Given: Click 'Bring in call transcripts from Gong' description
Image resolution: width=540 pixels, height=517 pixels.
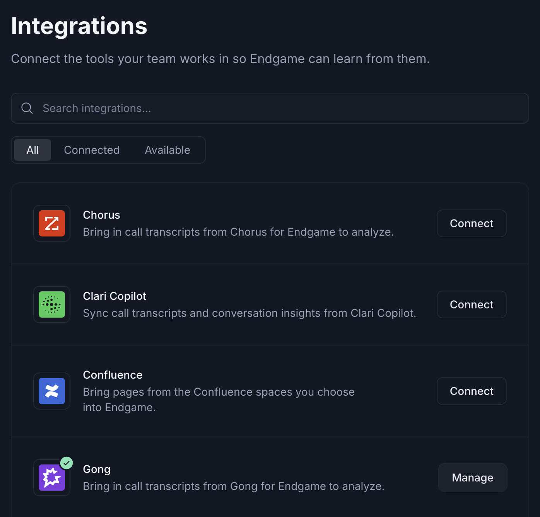Looking at the screenshot, I should 234,486.
